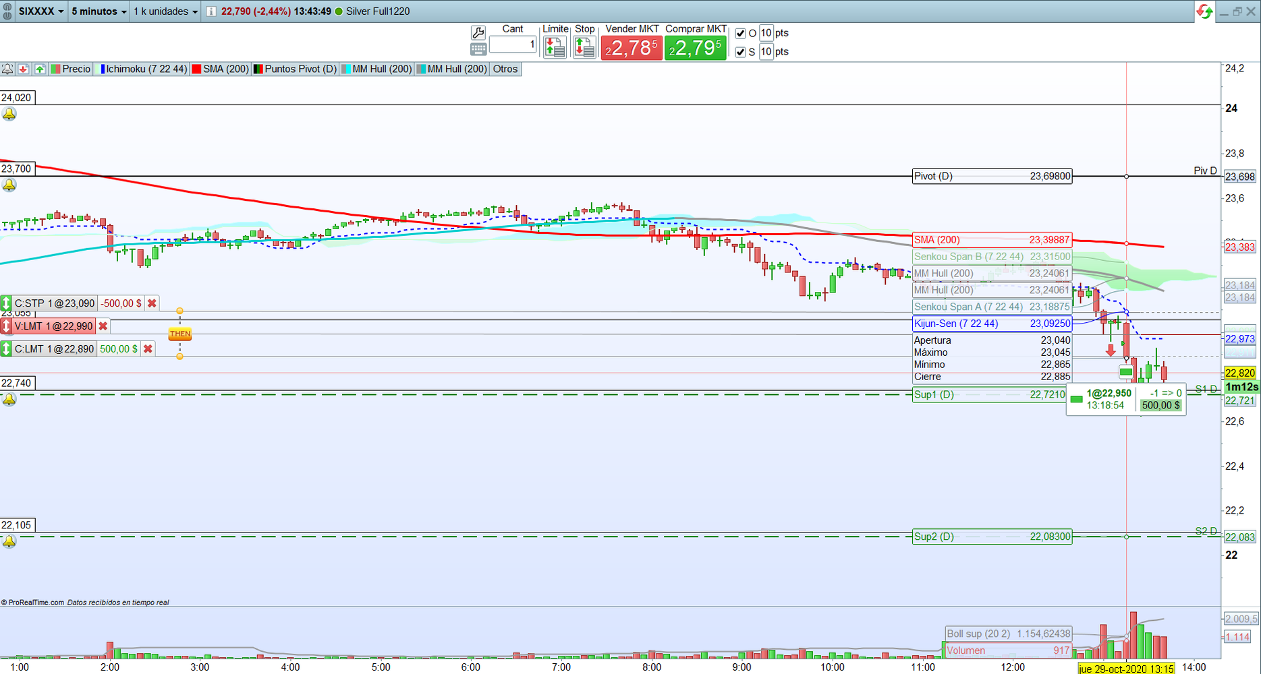Open the 1 k unidades dropdown

coord(165,11)
